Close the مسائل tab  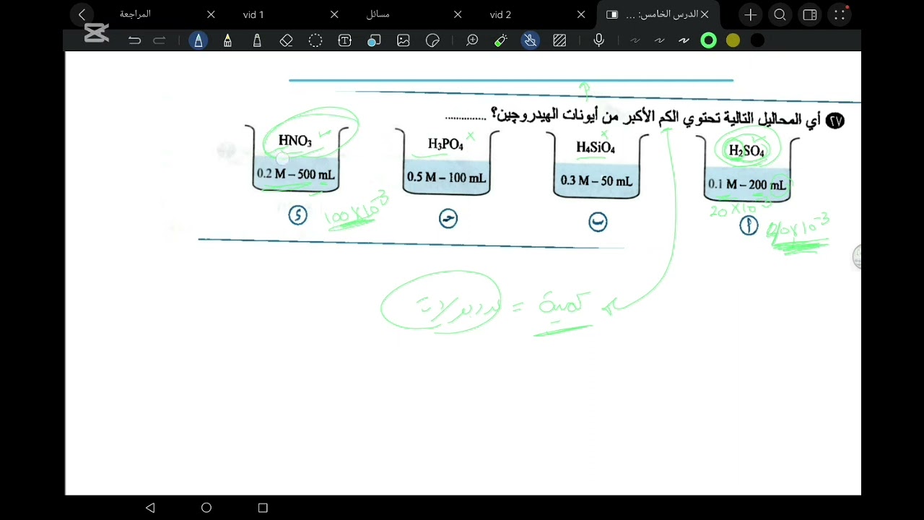click(x=458, y=14)
